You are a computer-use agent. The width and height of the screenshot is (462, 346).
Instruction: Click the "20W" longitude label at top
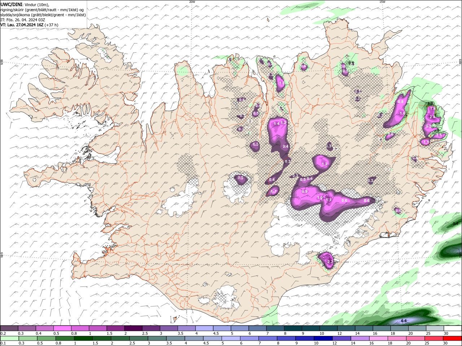(192, 2)
